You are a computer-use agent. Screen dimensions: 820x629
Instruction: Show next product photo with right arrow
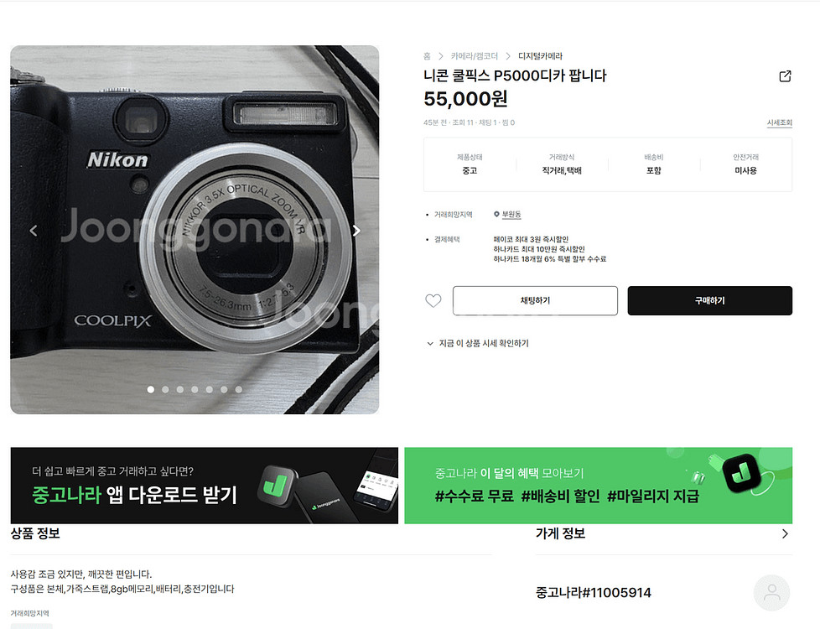356,231
